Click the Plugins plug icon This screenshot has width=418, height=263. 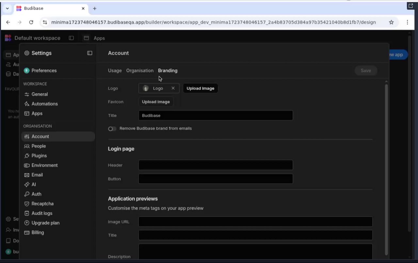(27, 156)
